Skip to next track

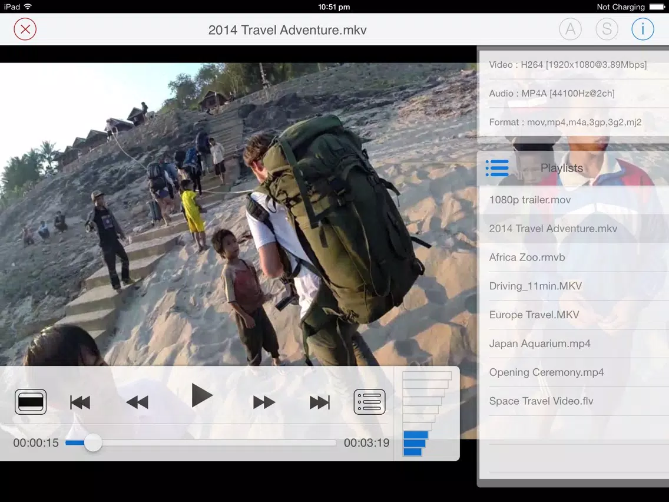click(x=320, y=402)
